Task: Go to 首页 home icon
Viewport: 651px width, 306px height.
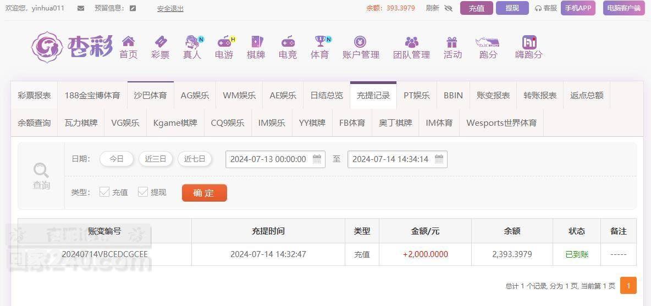Action: click(x=128, y=41)
